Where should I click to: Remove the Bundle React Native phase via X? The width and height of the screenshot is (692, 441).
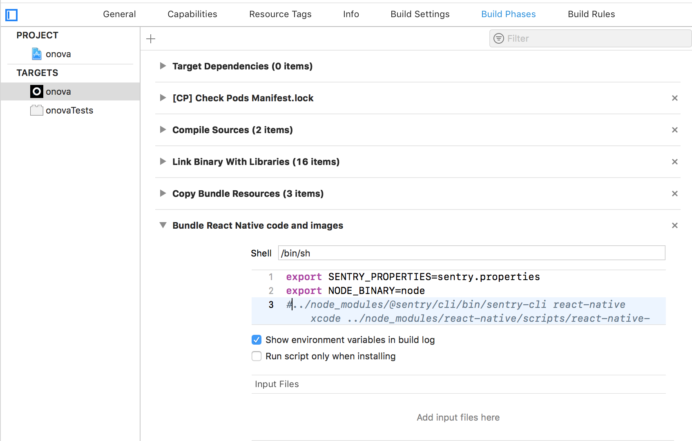coord(674,225)
